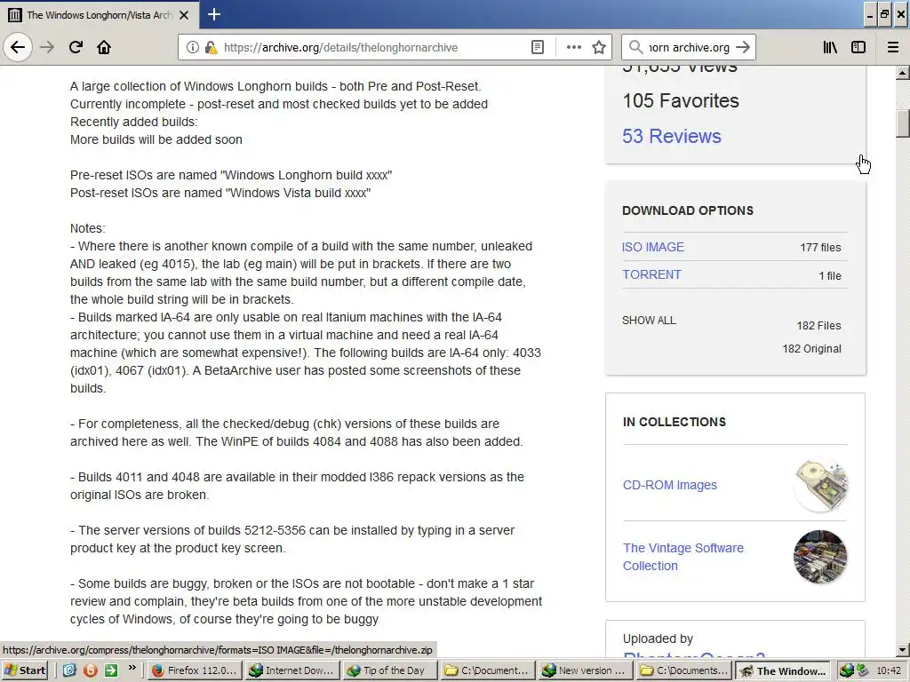Click the second system tray icon

pos(862,670)
